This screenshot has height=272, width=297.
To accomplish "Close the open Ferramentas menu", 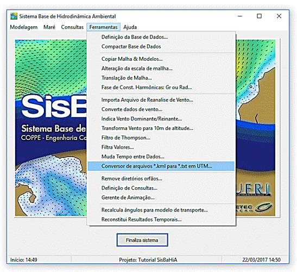I will coord(103,27).
